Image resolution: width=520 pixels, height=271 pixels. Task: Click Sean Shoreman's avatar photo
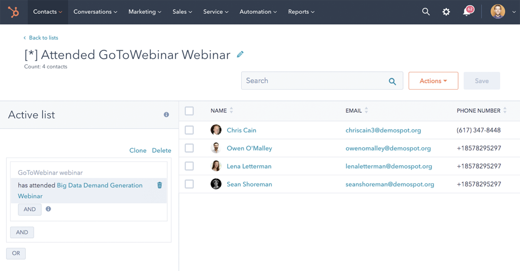click(x=216, y=184)
